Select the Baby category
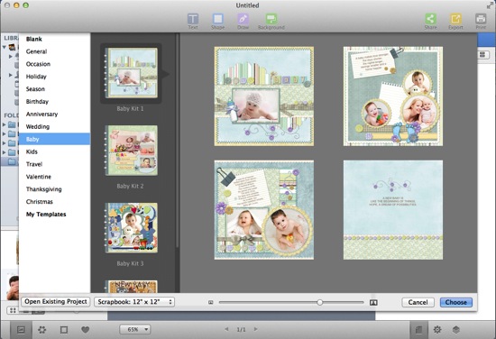This screenshot has height=339, width=496. [54, 139]
